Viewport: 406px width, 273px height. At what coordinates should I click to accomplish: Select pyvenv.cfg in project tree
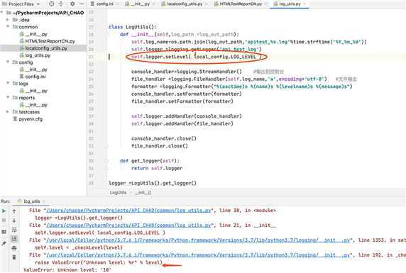pos(31,119)
